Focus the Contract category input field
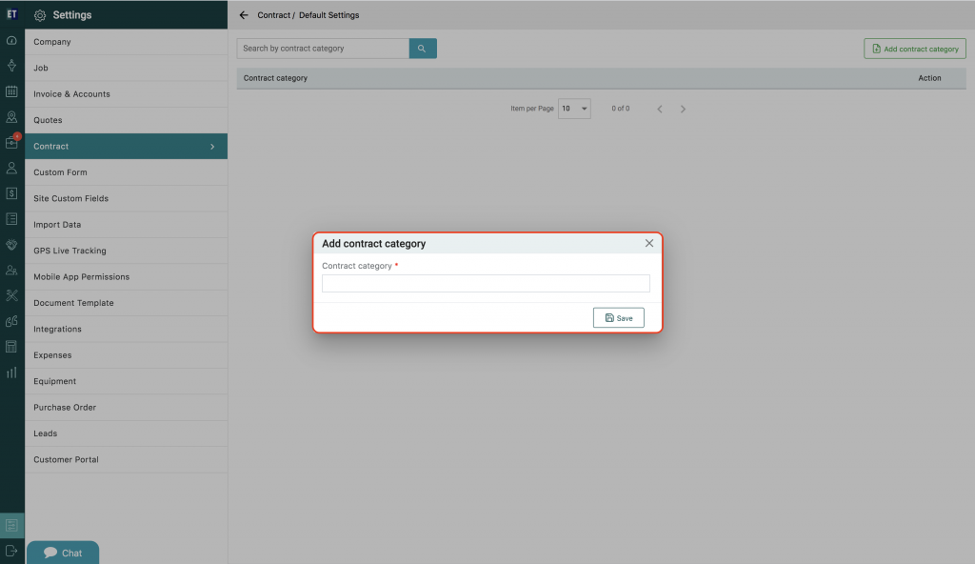 point(486,283)
